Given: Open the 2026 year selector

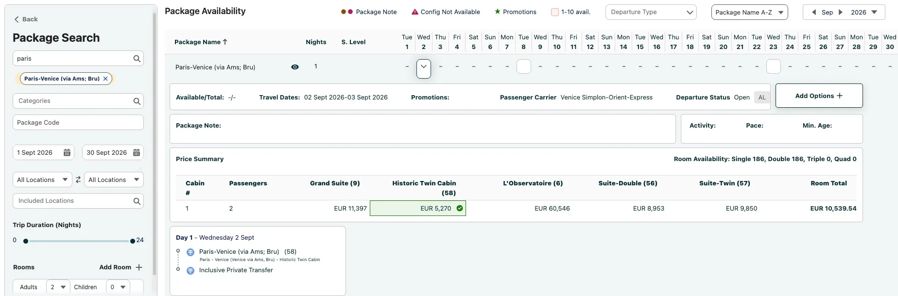Looking at the screenshot, I should tap(864, 13).
